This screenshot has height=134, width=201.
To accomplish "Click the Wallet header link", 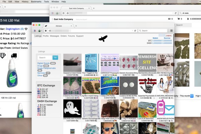I will pyautogui.click(x=155, y=38).
